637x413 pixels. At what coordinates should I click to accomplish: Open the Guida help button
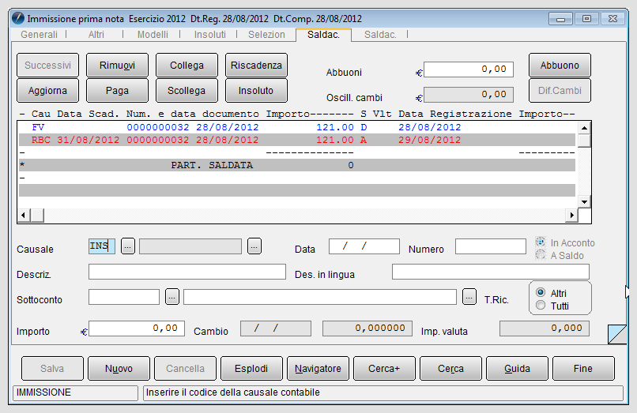pos(517,368)
